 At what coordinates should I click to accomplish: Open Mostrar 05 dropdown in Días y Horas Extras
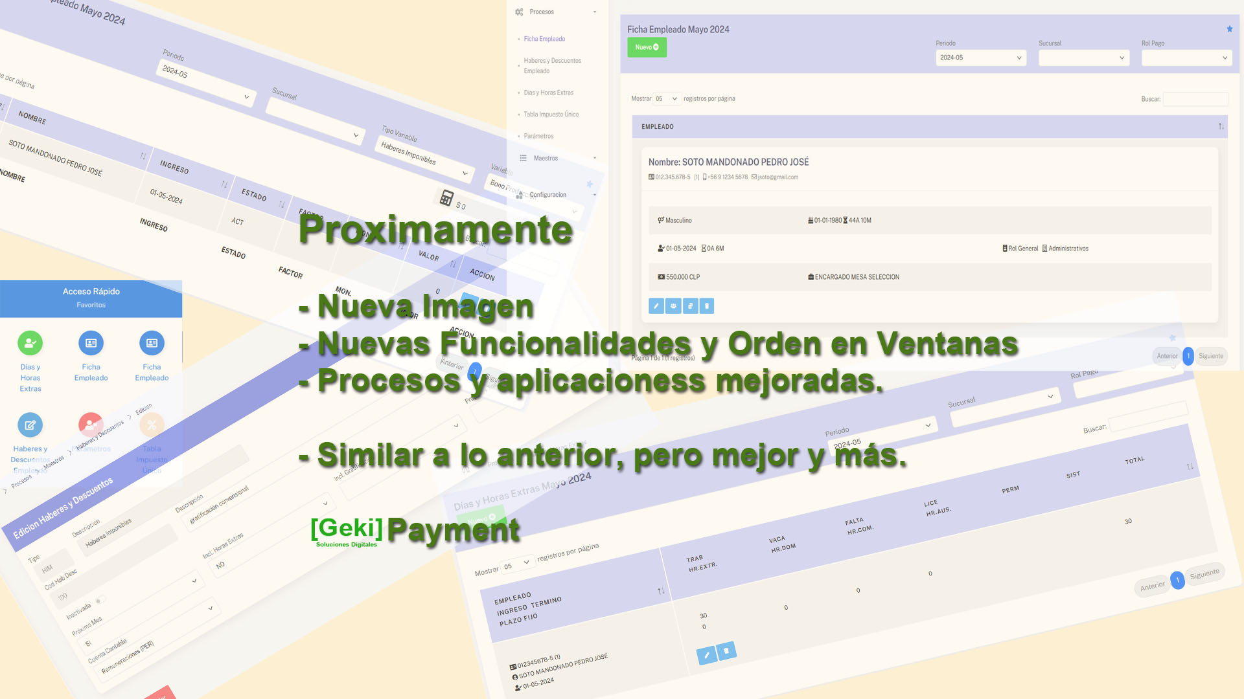click(x=518, y=564)
